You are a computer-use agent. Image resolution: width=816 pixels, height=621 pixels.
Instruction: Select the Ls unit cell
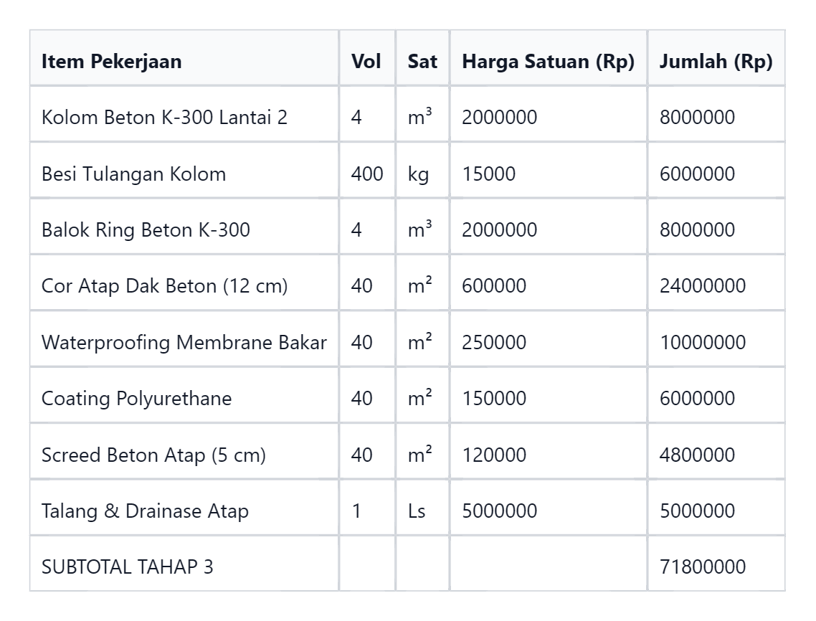point(422,508)
